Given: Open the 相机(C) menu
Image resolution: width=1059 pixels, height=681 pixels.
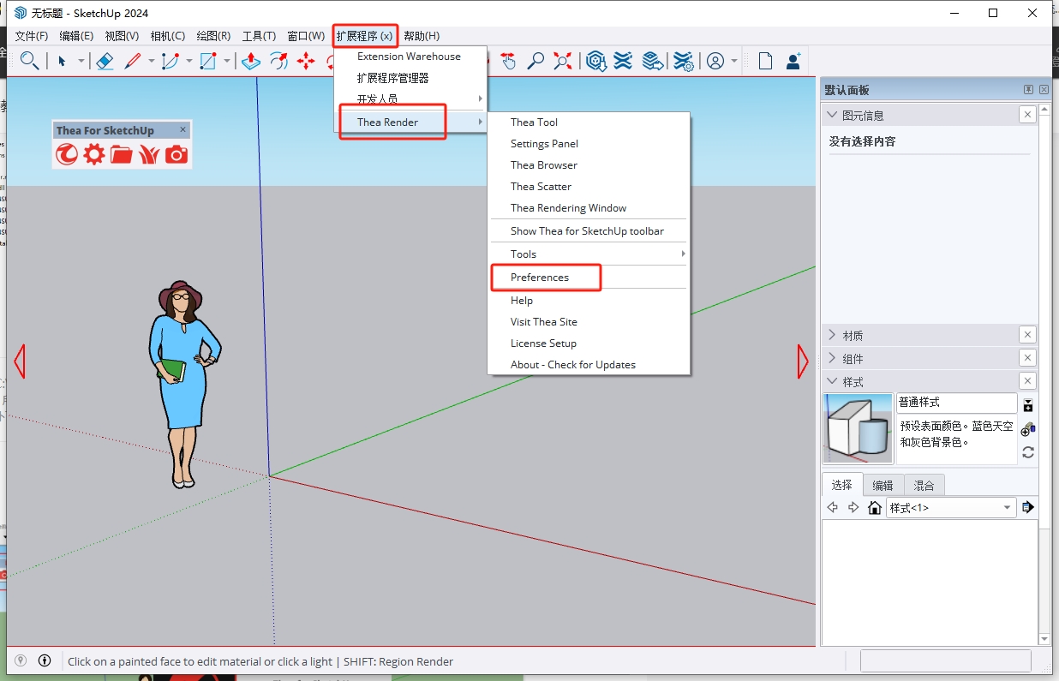Looking at the screenshot, I should pyautogui.click(x=167, y=36).
